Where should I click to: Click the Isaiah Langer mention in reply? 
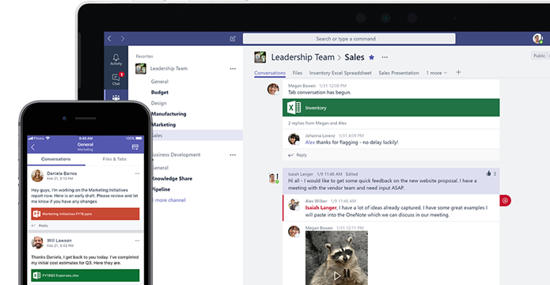tap(321, 207)
